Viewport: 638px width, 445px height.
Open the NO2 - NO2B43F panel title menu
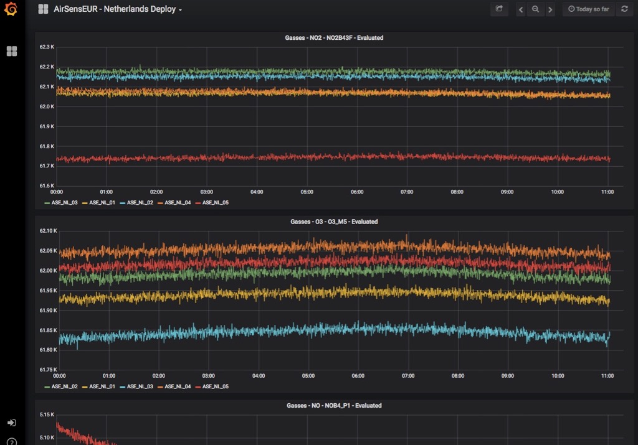(x=334, y=38)
